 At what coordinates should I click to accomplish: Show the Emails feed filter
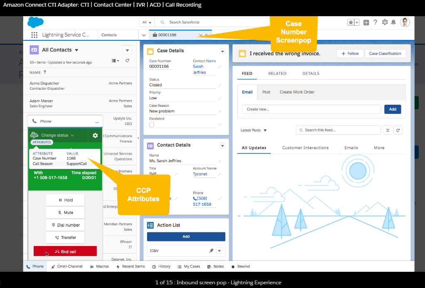(351, 148)
